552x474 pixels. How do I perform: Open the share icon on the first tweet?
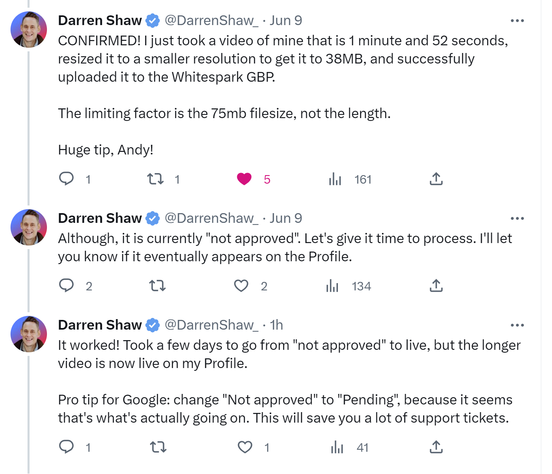click(436, 178)
